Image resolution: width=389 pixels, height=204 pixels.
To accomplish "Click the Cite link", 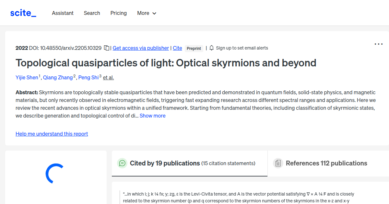I will tap(177, 48).
